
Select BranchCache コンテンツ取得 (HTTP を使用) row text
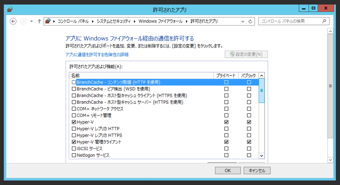coord(119,82)
